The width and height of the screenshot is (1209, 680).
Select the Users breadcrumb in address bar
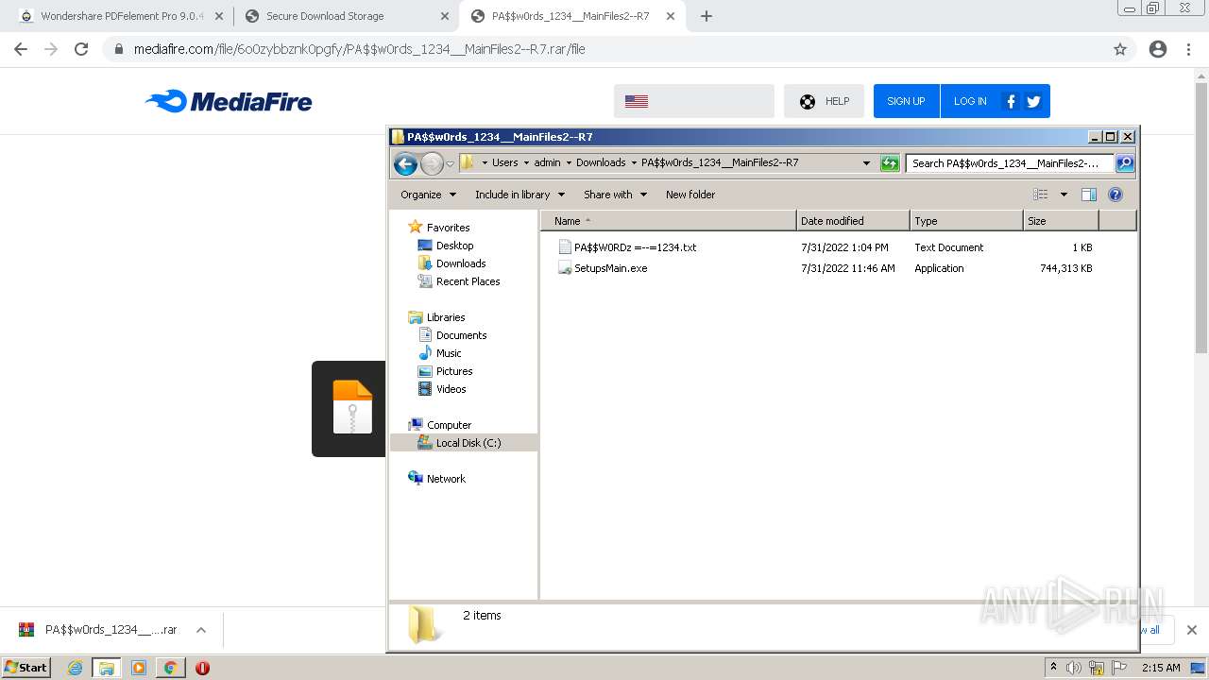[504, 162]
